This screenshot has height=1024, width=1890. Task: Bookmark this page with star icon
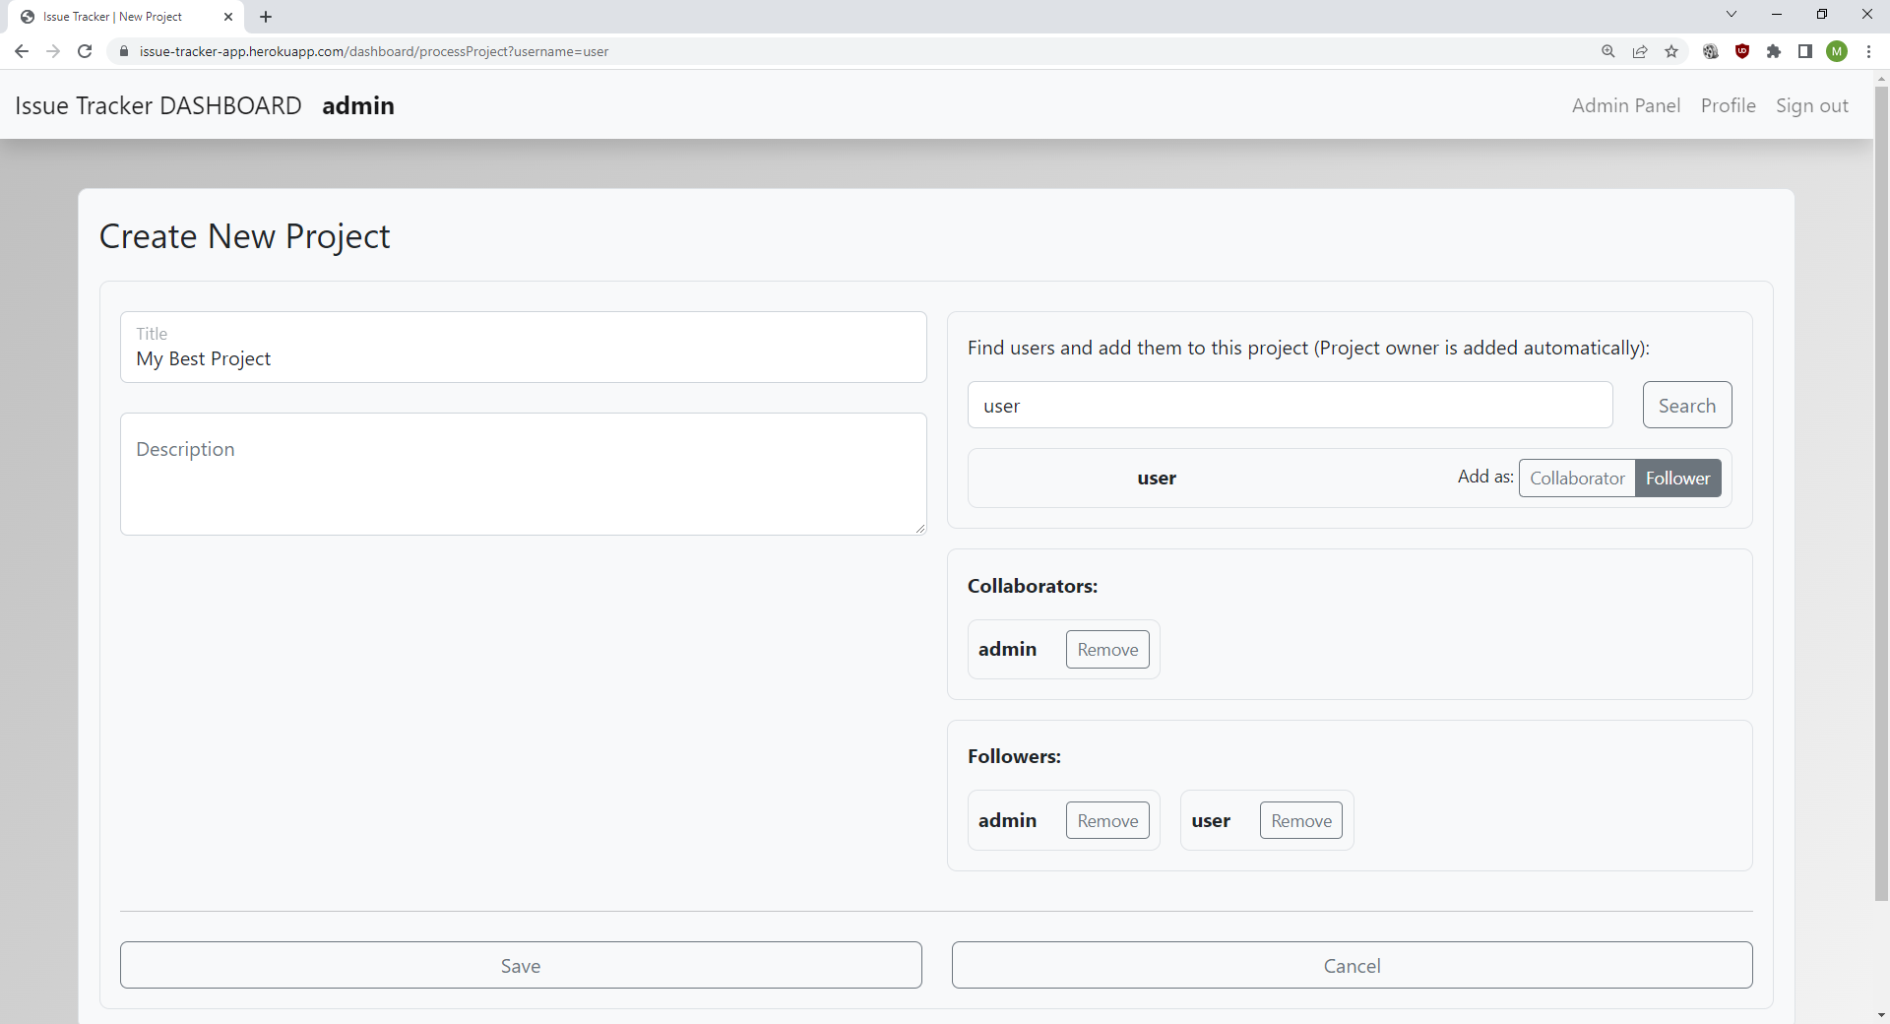(x=1671, y=51)
